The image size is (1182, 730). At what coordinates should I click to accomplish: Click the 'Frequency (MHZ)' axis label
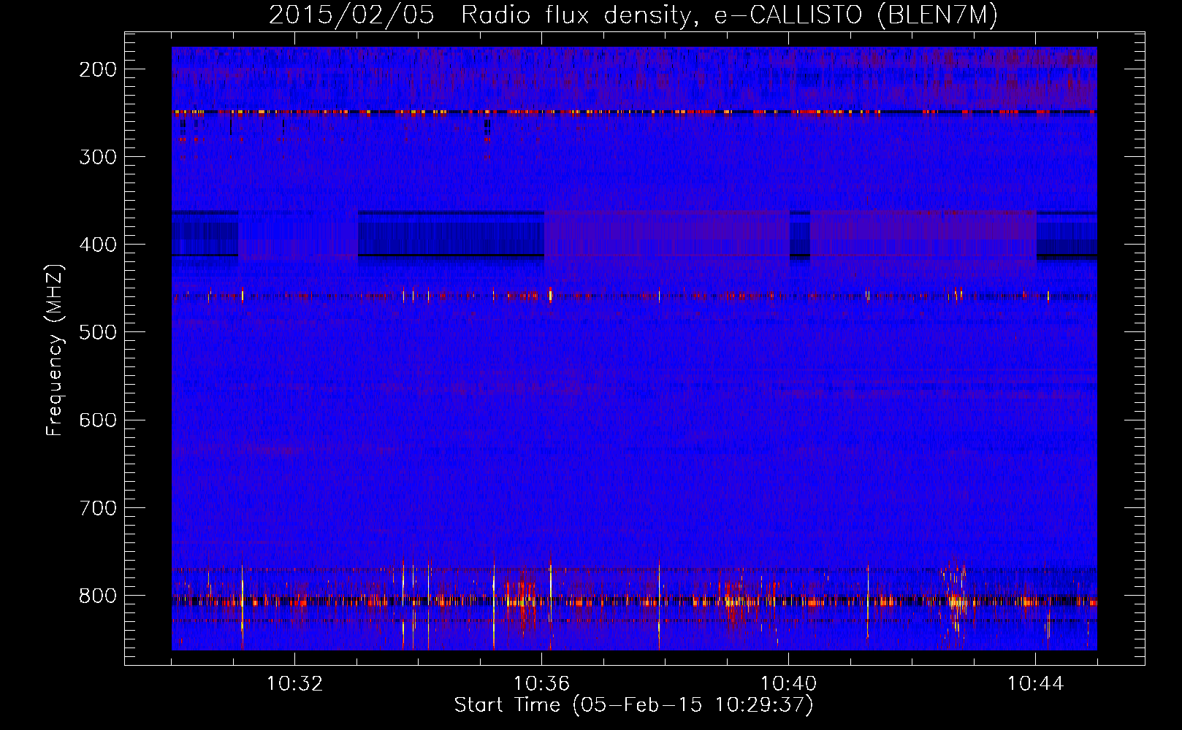[x=55, y=350]
